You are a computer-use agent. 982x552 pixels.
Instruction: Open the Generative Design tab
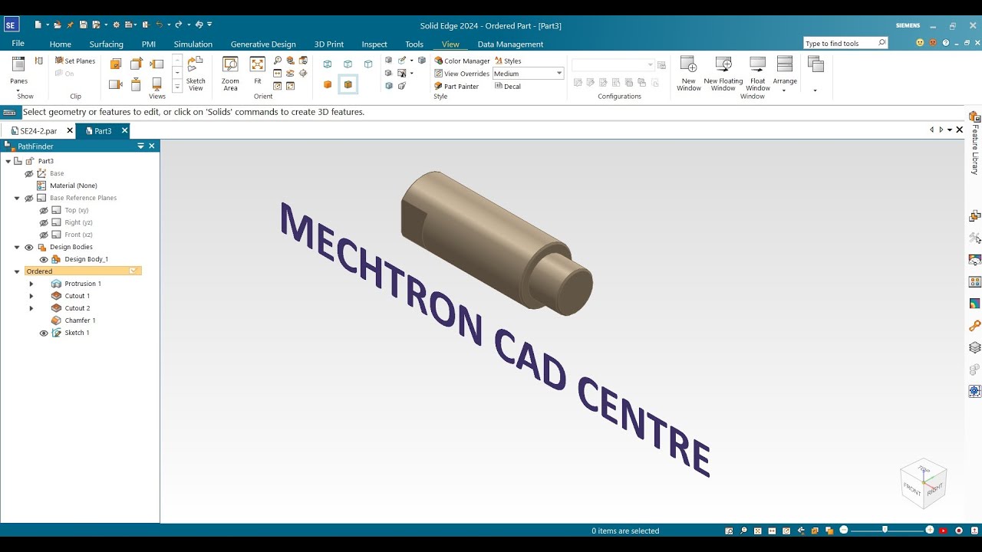(x=263, y=44)
